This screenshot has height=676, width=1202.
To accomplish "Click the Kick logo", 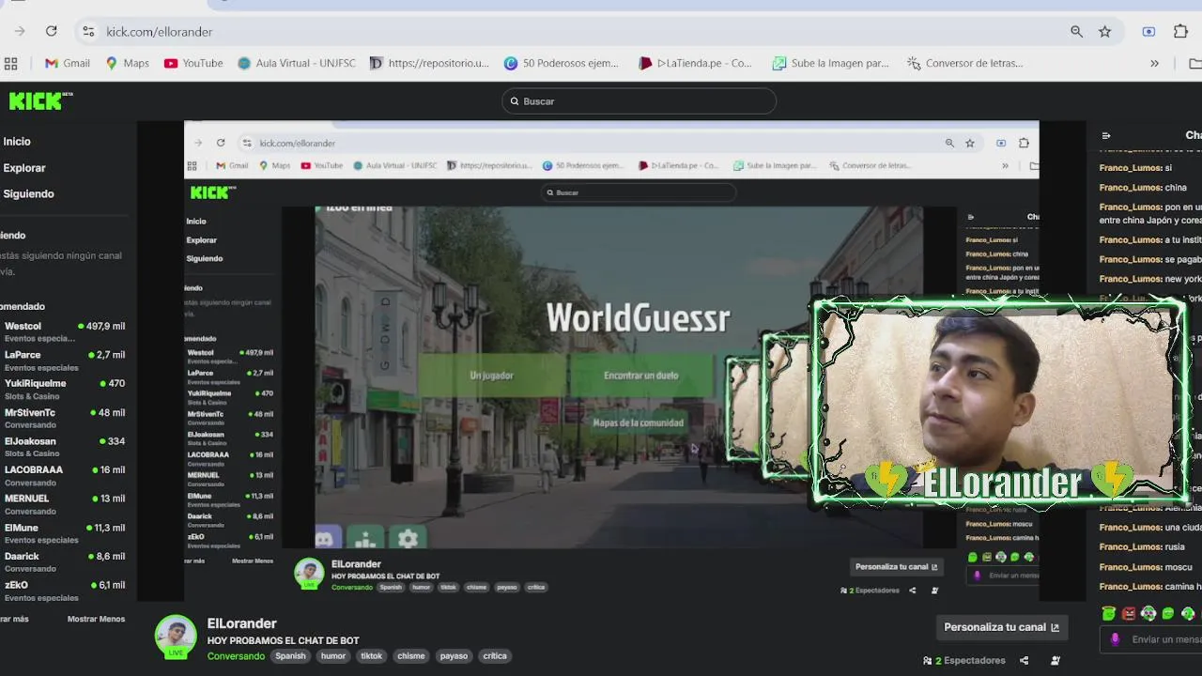I will click(40, 100).
